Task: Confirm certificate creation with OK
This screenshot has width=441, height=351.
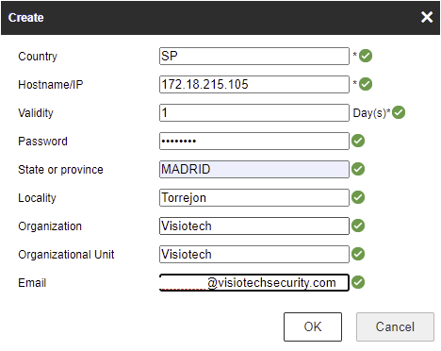Action: (313, 326)
